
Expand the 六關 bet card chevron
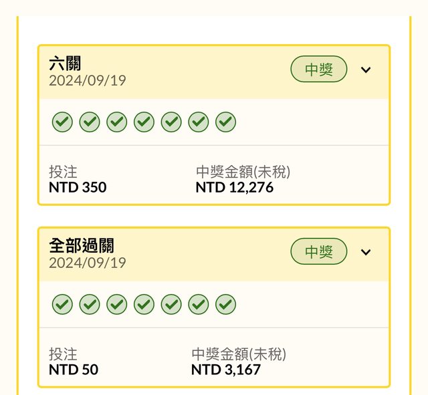(366, 70)
